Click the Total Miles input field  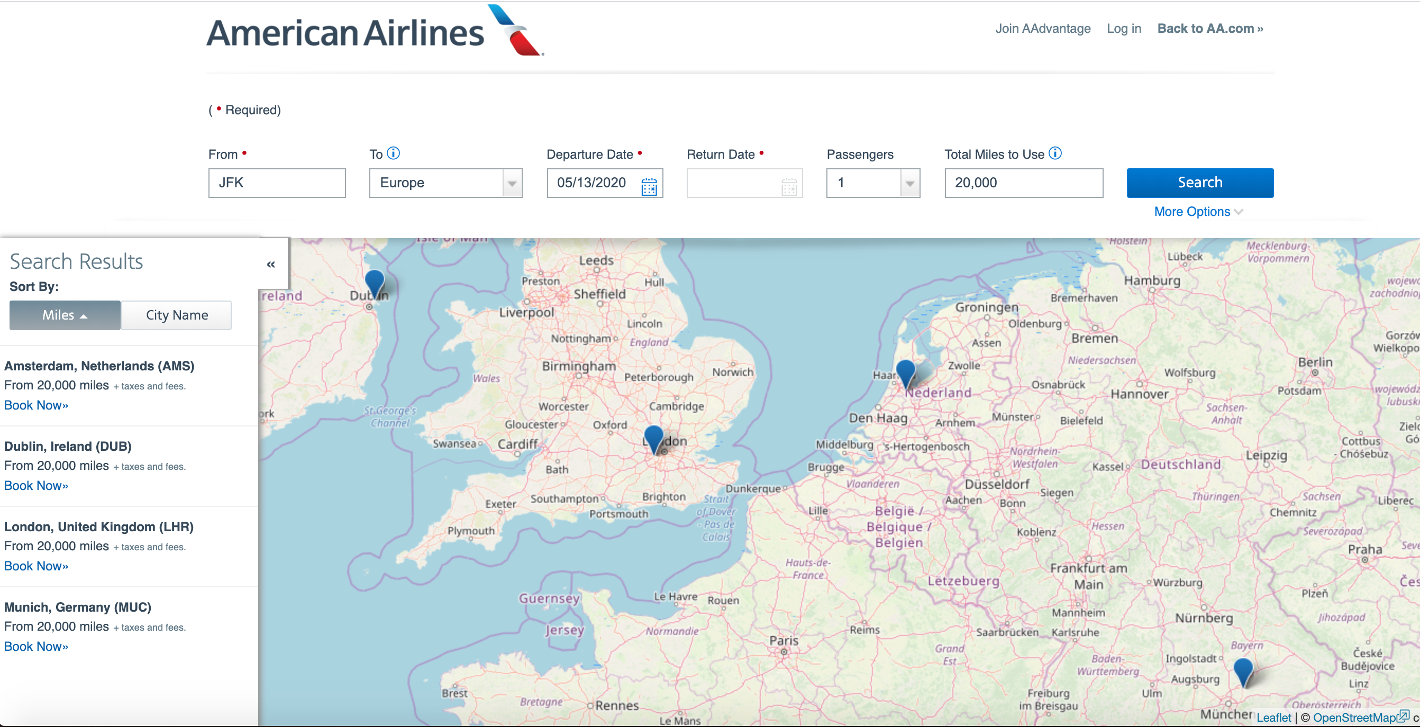tap(1024, 183)
